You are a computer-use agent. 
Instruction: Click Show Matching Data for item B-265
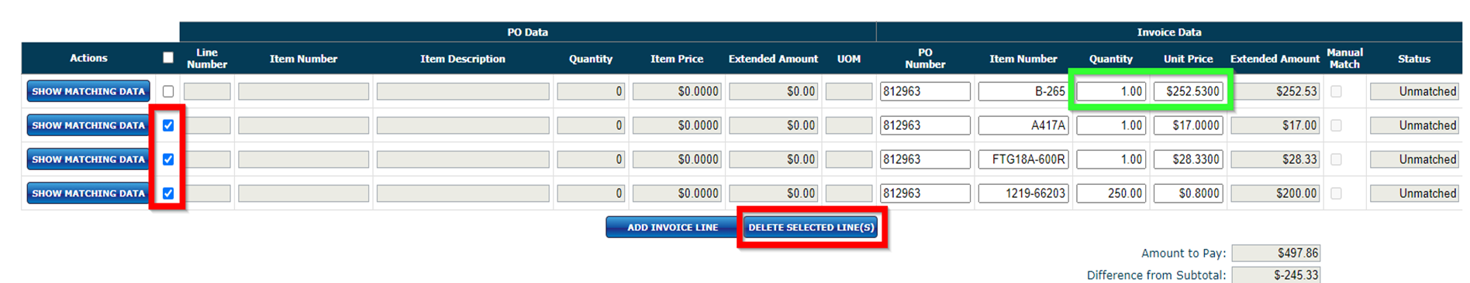pyautogui.click(x=88, y=91)
